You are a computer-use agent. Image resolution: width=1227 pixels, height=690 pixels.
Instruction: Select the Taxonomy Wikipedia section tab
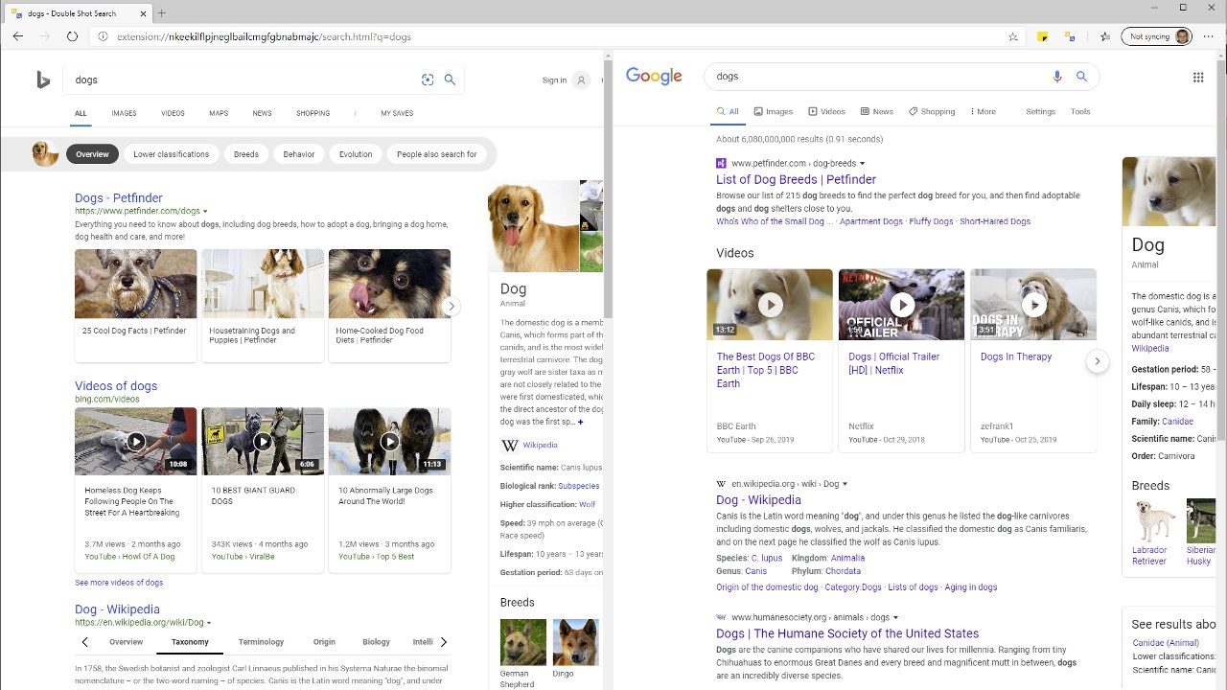pyautogui.click(x=190, y=642)
